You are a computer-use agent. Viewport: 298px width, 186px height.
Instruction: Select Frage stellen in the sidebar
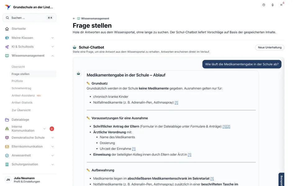click(33, 74)
